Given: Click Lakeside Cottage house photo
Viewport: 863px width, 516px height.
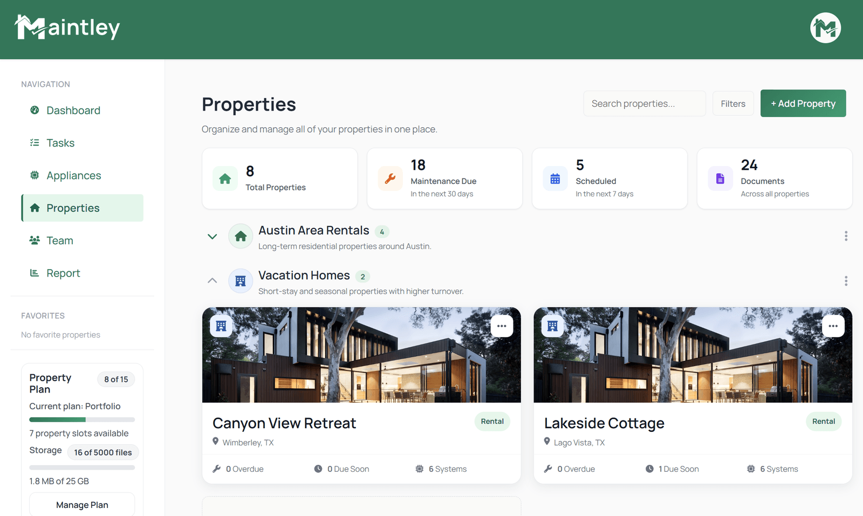Looking at the screenshot, I should click(693, 355).
